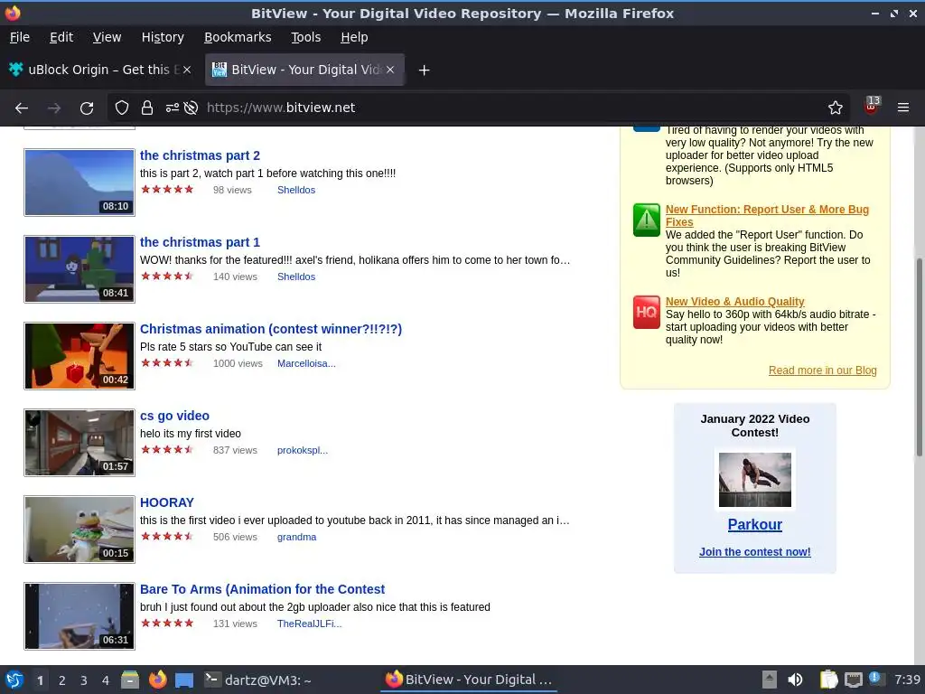Click 'Join the contest now!'
The image size is (925, 694).
click(x=755, y=552)
